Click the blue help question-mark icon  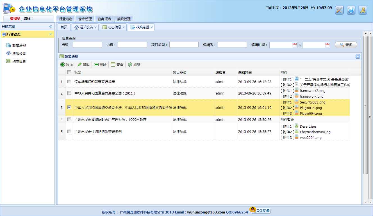click(351, 10)
